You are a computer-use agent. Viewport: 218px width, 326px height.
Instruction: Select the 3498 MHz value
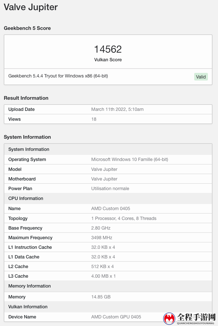[x=102, y=238]
